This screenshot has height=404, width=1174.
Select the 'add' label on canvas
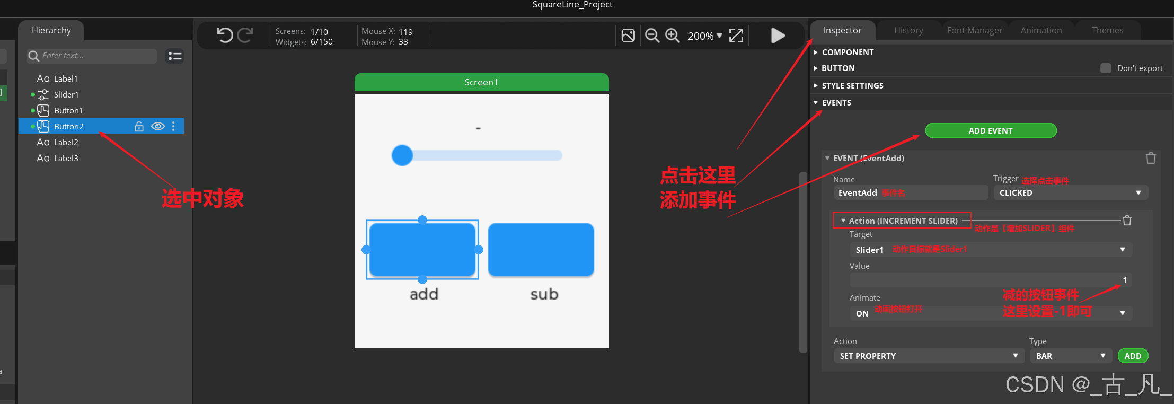coord(424,294)
